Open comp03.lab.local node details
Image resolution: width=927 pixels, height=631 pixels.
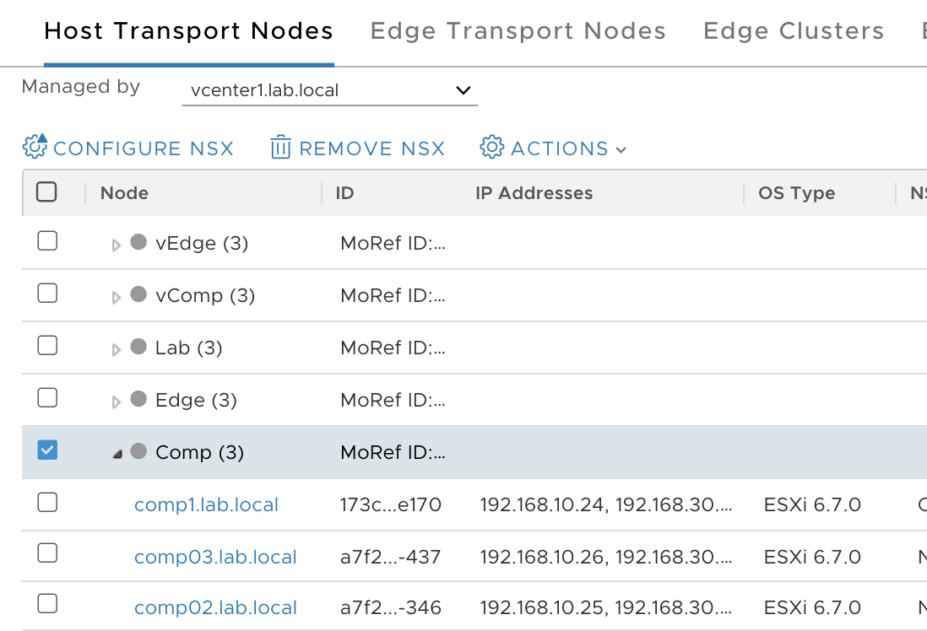tap(214, 557)
